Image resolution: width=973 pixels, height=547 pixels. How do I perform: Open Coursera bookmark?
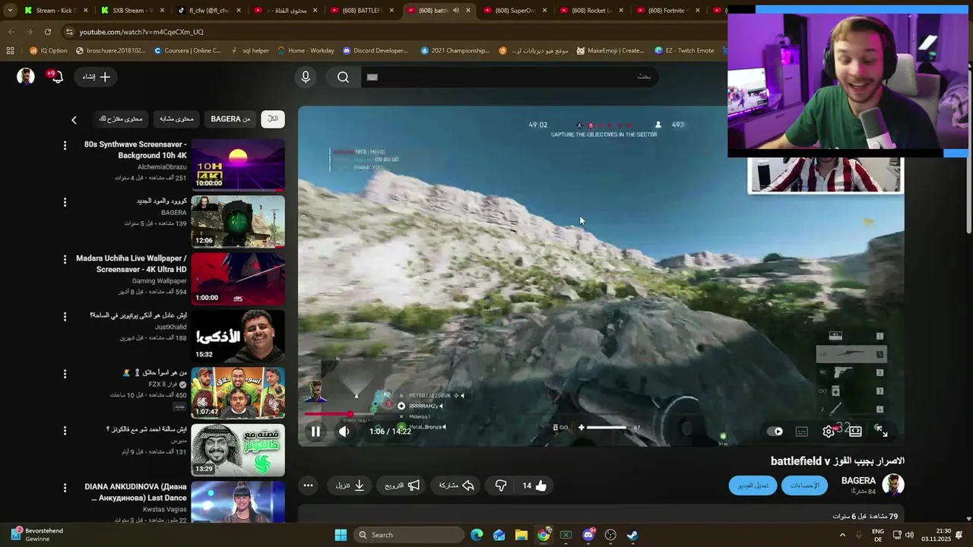187,50
